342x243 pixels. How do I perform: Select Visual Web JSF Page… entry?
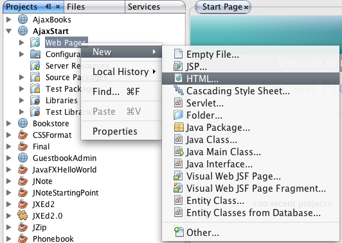tap(251, 176)
